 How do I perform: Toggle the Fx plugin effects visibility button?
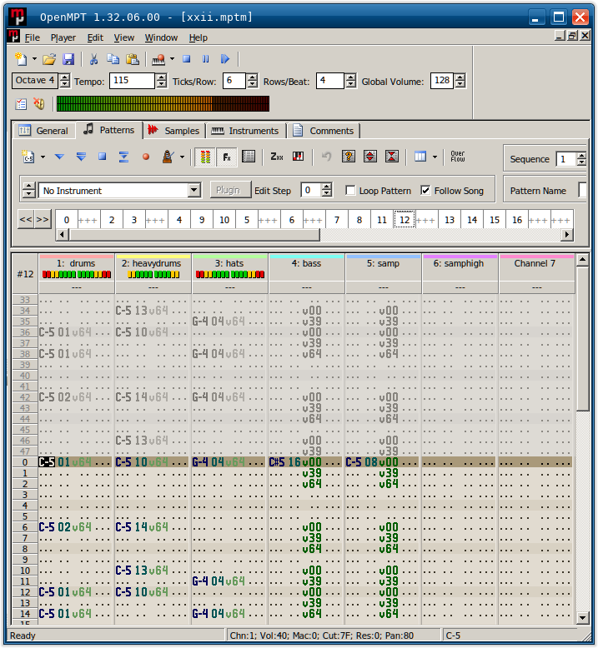[226, 157]
